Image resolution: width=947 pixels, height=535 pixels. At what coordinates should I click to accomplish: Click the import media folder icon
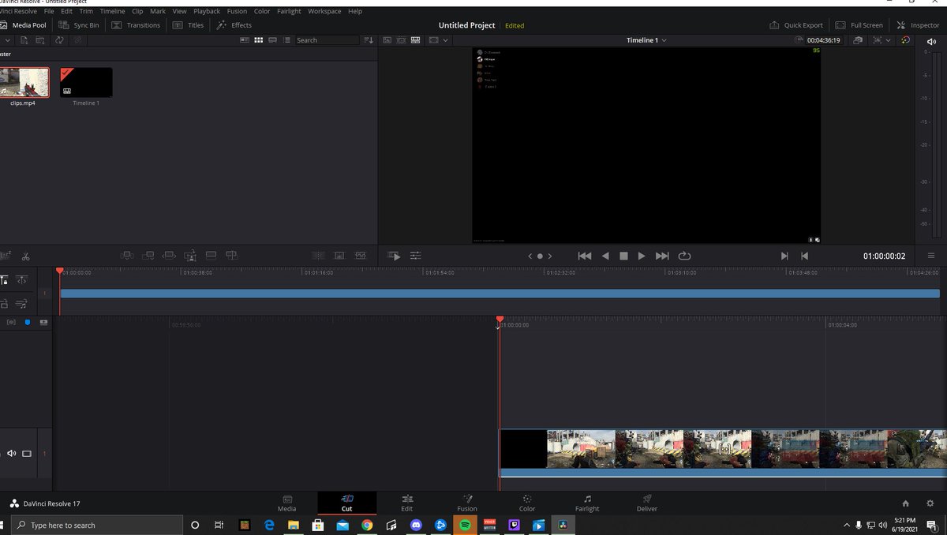(x=40, y=40)
